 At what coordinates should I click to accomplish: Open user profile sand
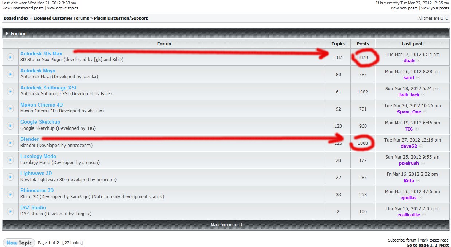click(x=409, y=78)
